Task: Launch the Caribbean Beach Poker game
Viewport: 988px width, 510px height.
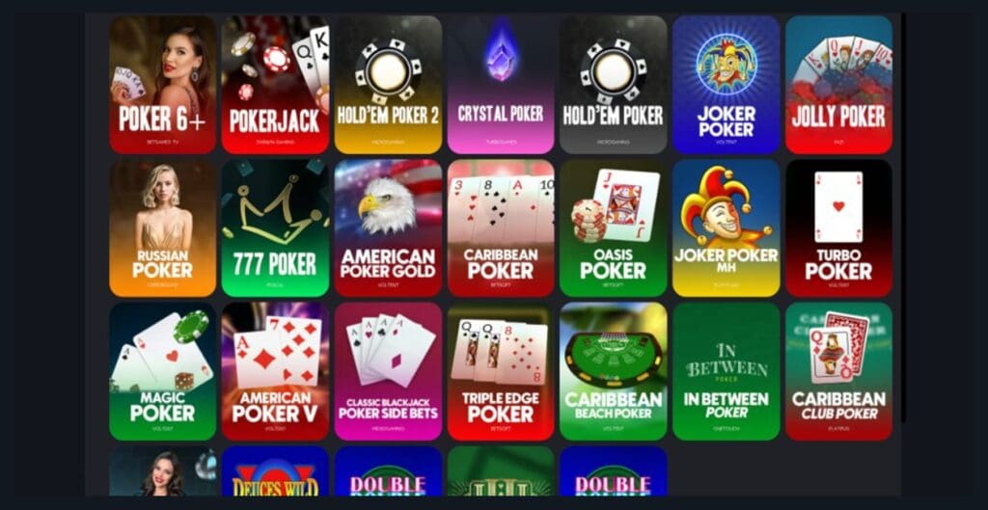Action: point(613,371)
